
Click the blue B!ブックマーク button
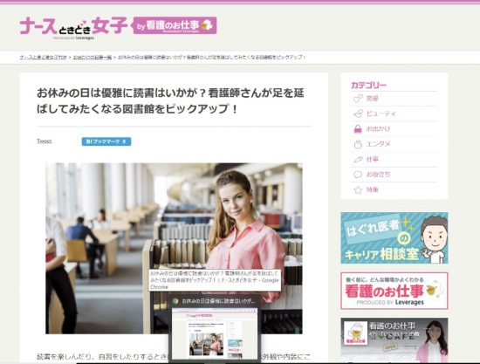(x=106, y=141)
